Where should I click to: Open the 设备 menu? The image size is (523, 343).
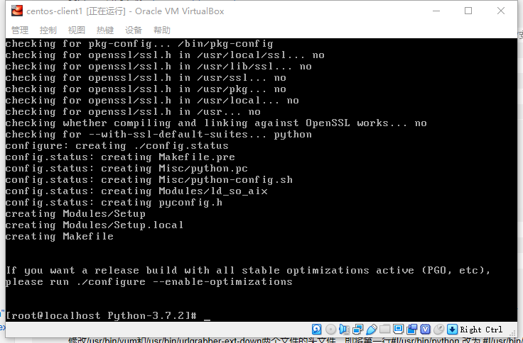(134, 30)
